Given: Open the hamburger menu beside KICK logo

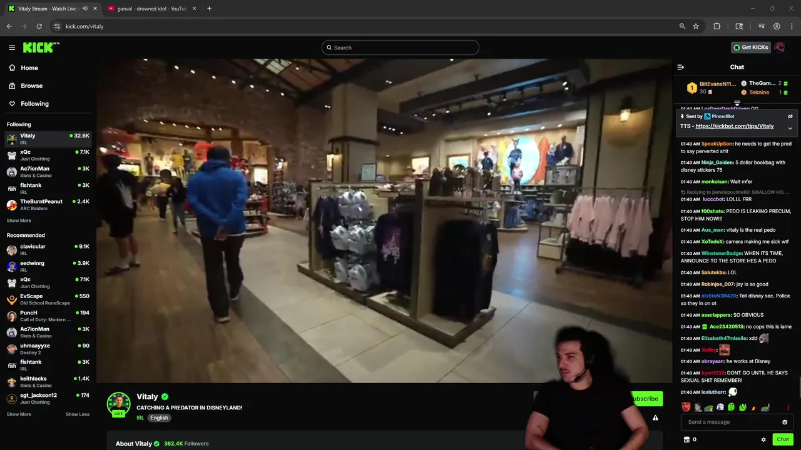Looking at the screenshot, I should pos(12,47).
